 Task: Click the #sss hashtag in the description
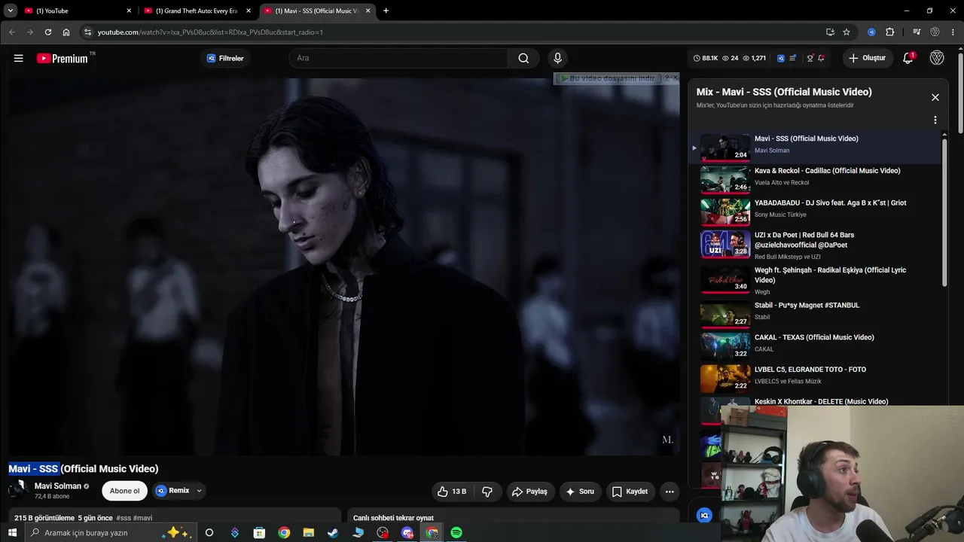click(124, 518)
